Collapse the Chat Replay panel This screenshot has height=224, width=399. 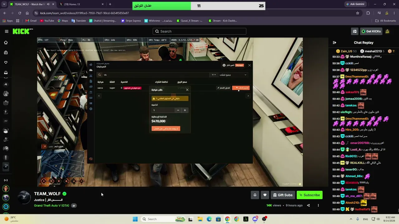tap(334, 43)
